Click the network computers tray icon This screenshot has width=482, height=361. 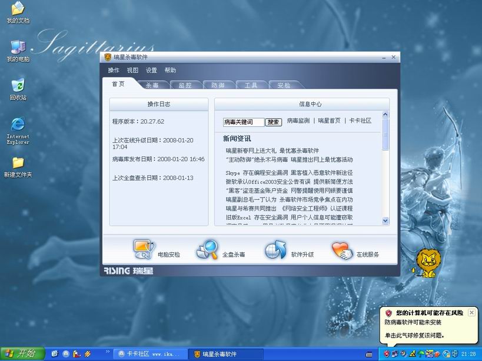point(395,355)
